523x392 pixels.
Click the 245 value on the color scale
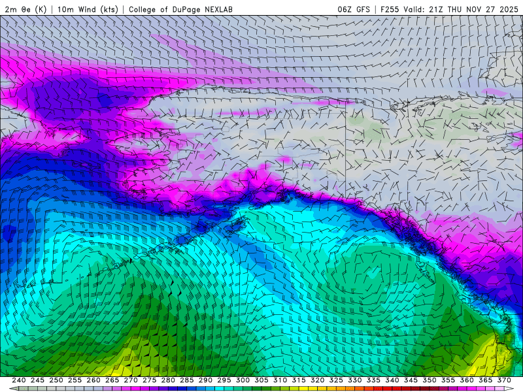(37, 380)
